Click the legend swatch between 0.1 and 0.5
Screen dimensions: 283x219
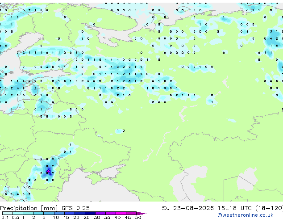point(8,213)
